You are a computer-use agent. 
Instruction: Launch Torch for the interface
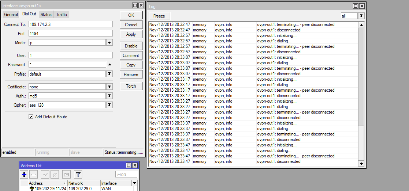131,86
